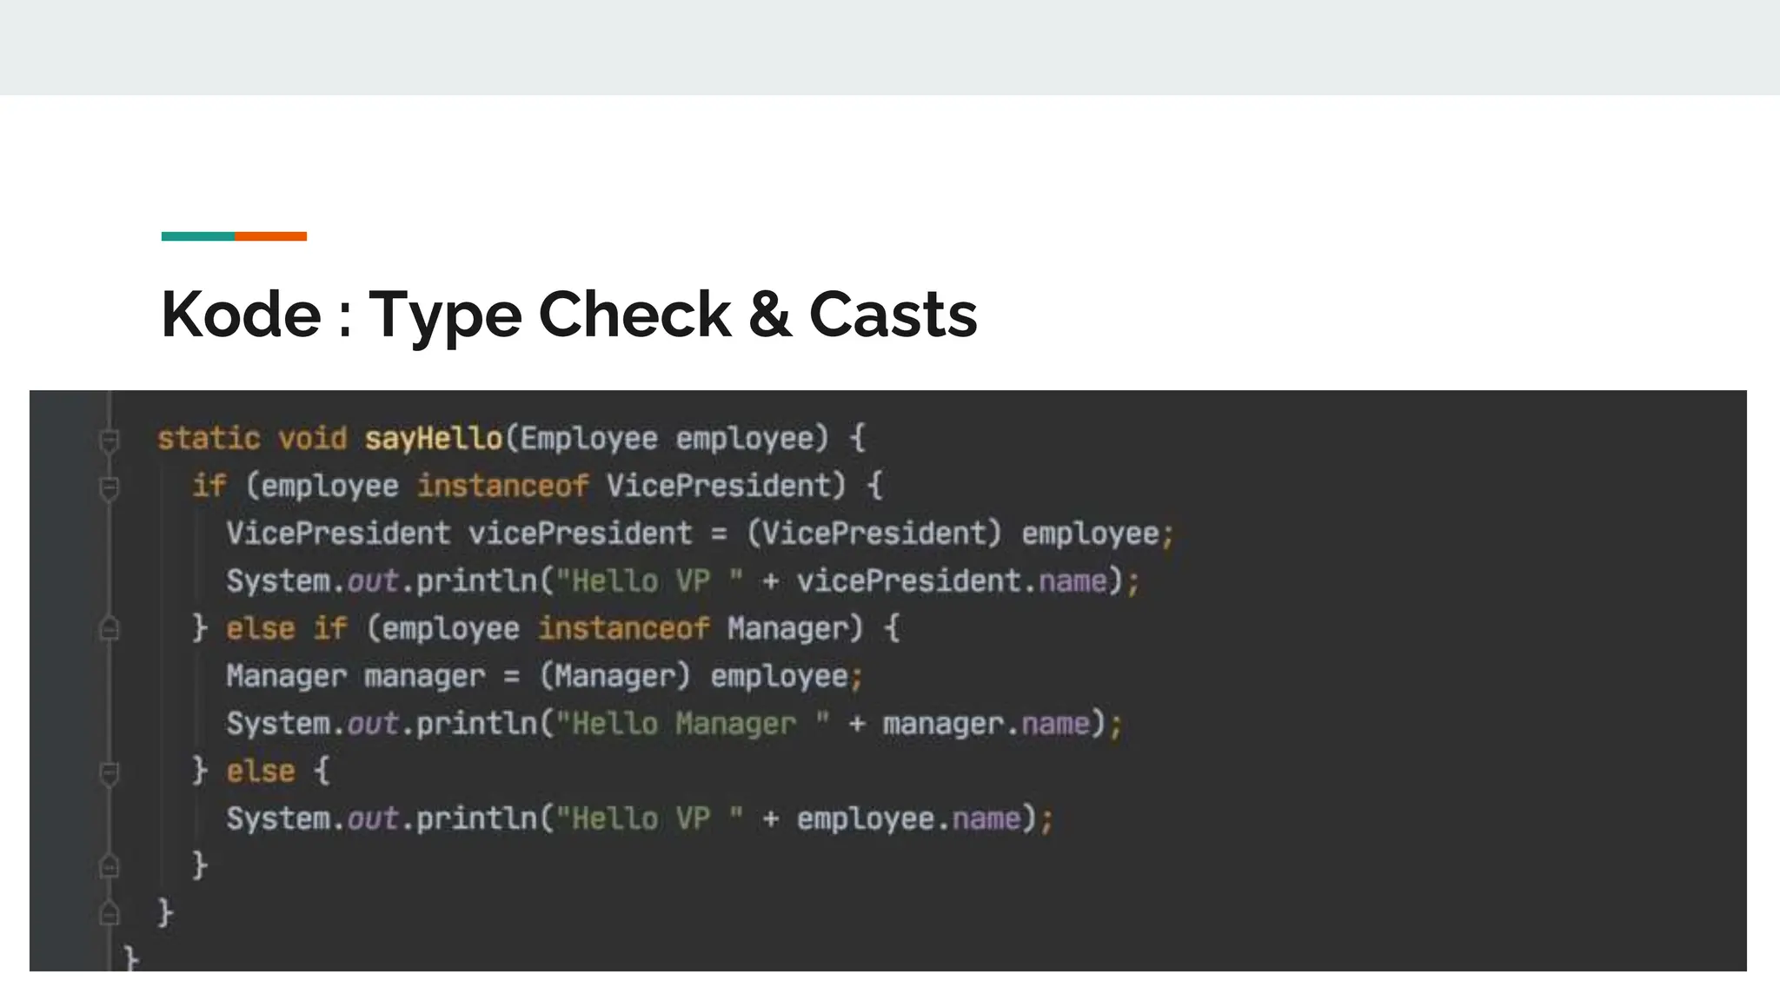The image size is (1780, 1001).
Task: Click the sayHello method name in the code
Action: pyautogui.click(x=434, y=438)
